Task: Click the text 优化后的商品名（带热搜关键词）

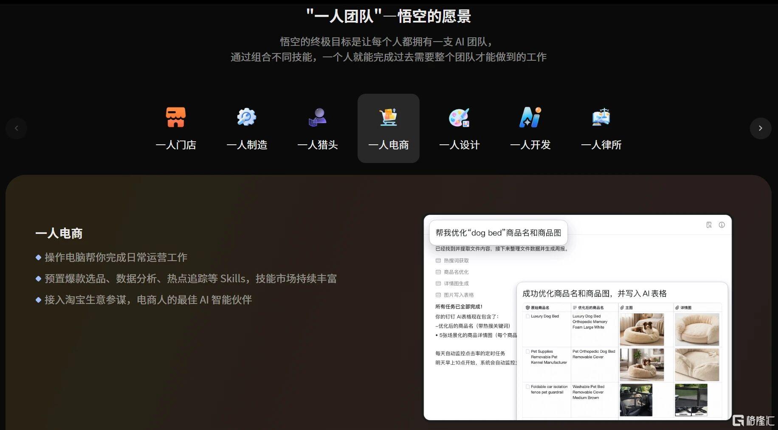Action: coord(474,326)
